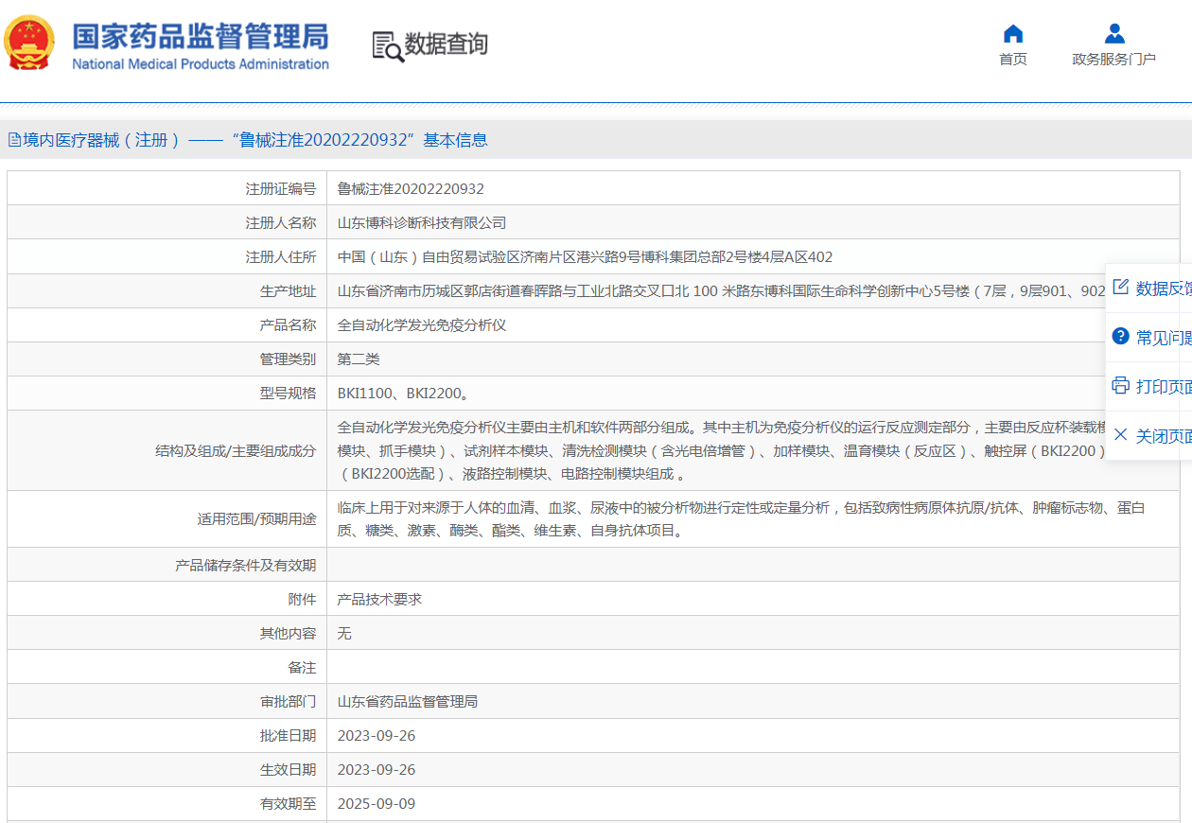Select 关闭页面 in side panel
This screenshot has width=1192, height=823.
point(1164,436)
